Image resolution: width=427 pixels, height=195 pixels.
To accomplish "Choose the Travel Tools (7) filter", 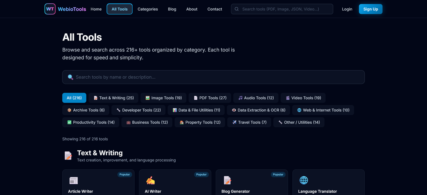I will pyautogui.click(x=249, y=122).
